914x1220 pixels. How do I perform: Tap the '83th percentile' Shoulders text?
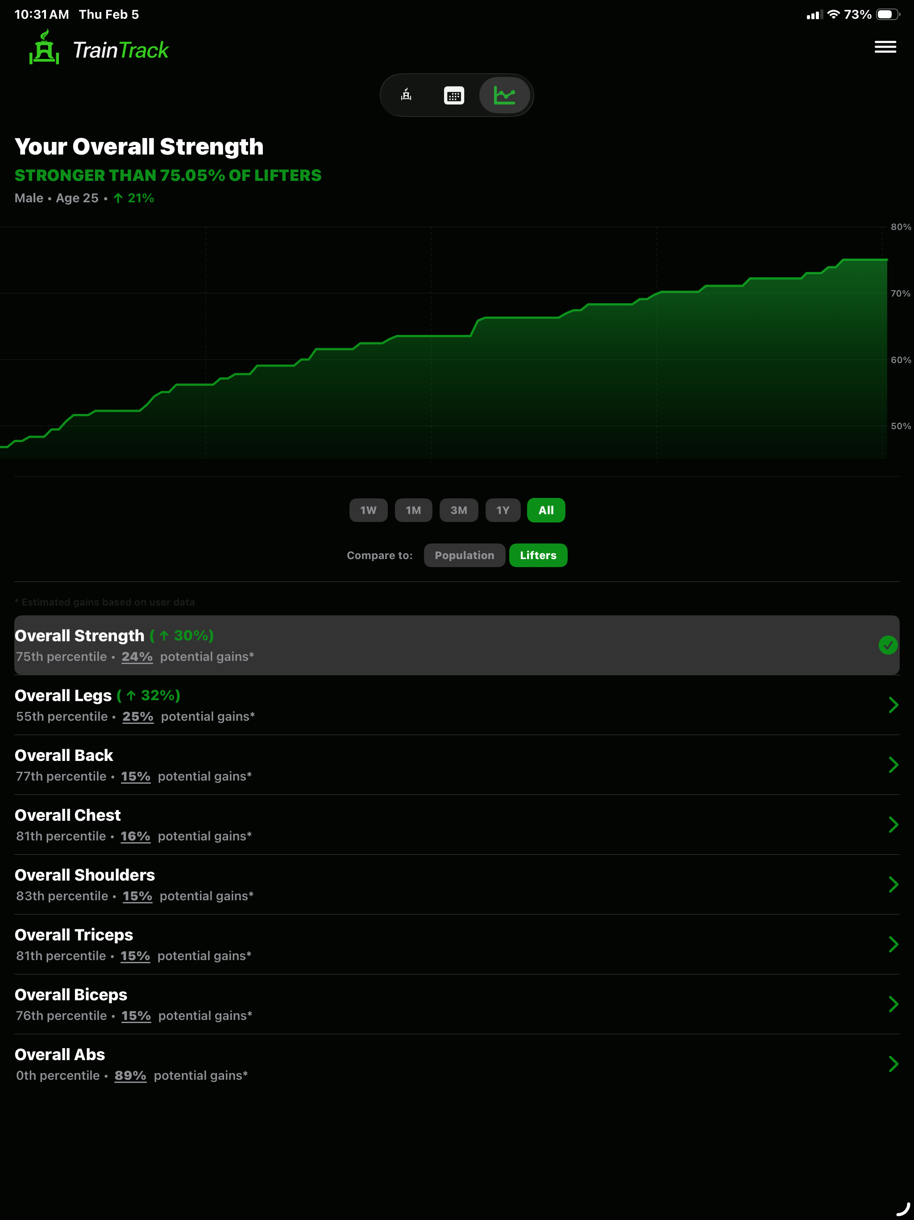(x=62, y=896)
